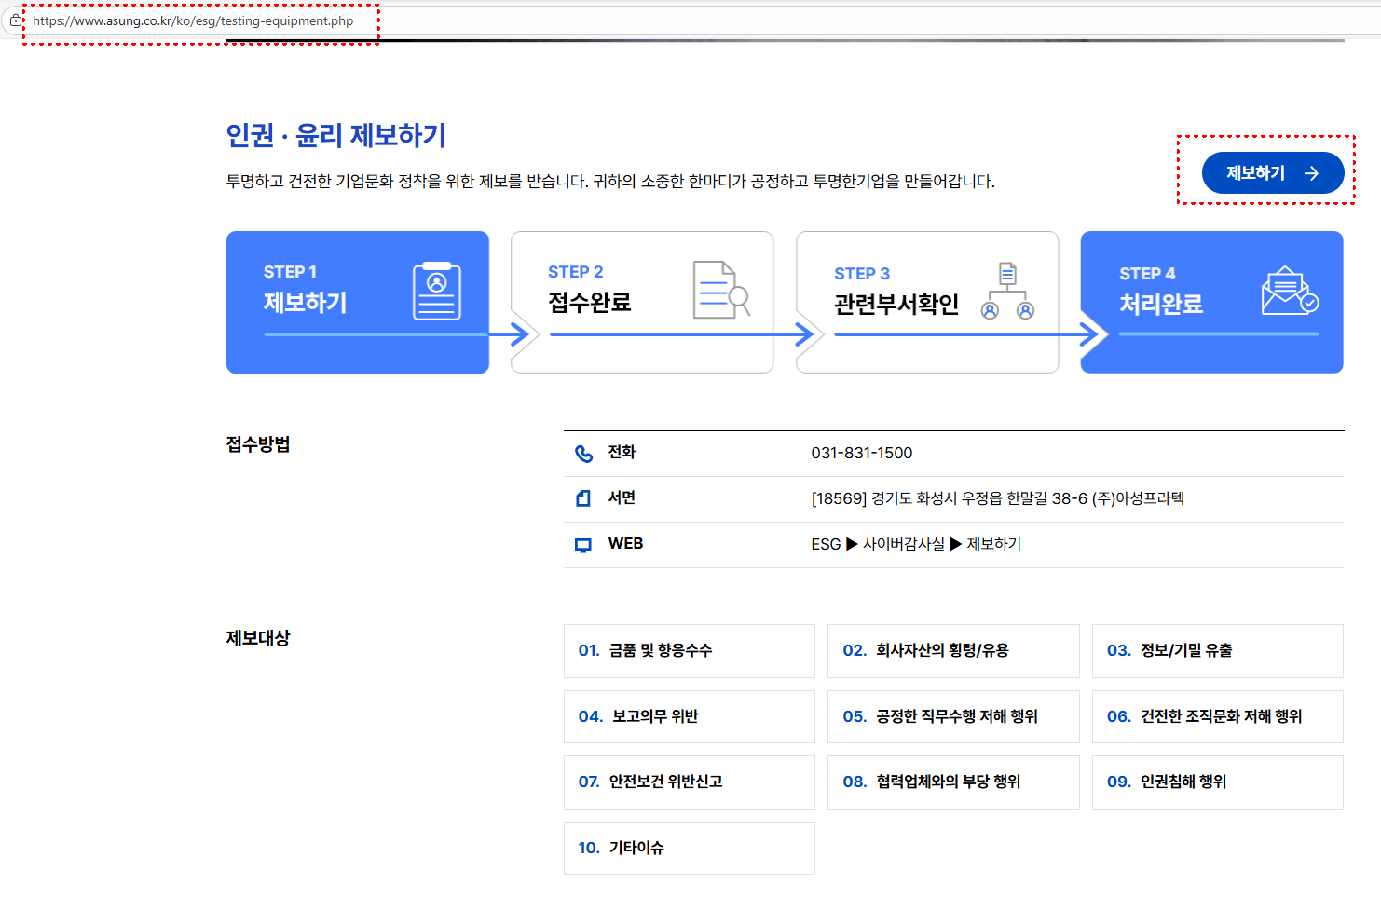Screen dimensions: 1381x898
Task: Click the monitor icon beside WEB
Action: coord(583,545)
